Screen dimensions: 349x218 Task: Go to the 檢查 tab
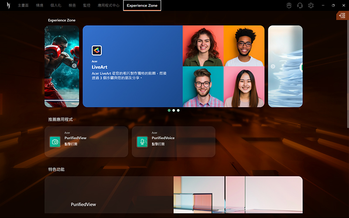[x=72, y=5]
